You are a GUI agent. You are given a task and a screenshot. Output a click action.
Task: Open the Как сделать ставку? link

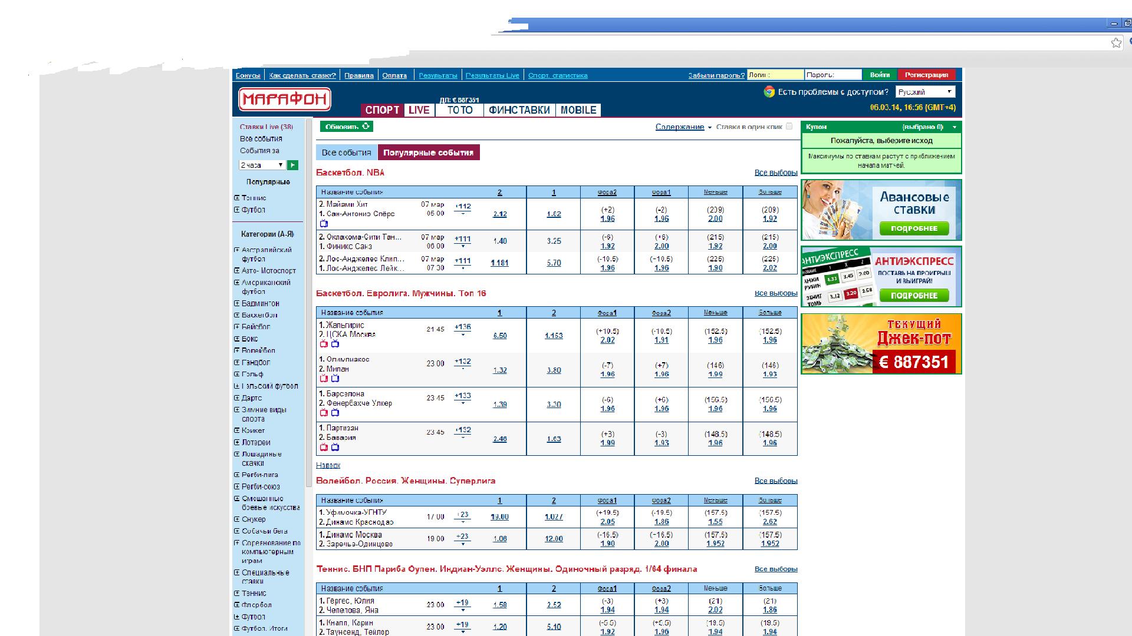[302, 75]
